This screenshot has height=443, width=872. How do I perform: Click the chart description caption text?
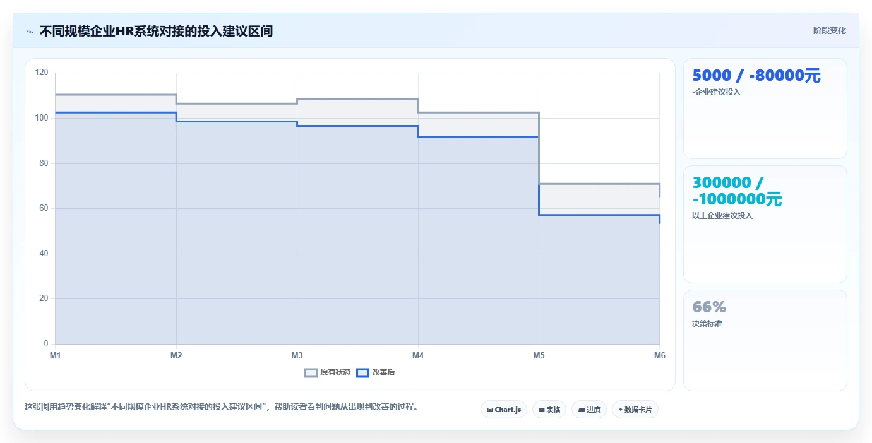221,407
